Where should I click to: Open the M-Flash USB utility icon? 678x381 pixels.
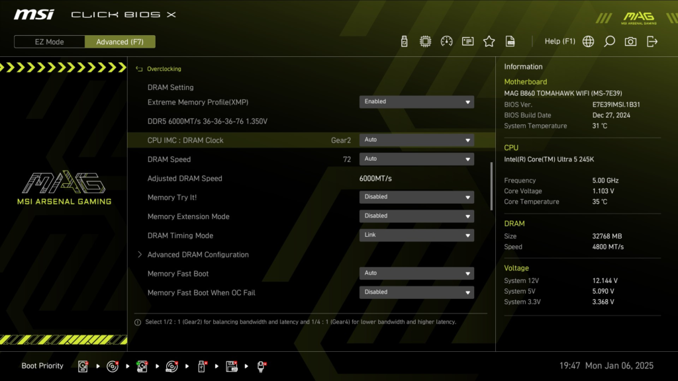405,40
